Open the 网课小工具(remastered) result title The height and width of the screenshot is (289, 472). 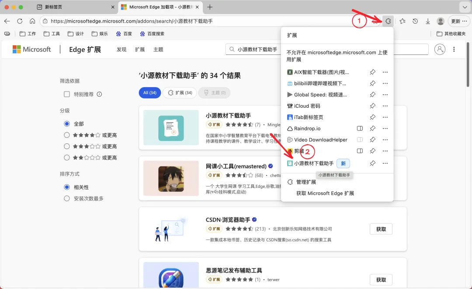click(236, 166)
